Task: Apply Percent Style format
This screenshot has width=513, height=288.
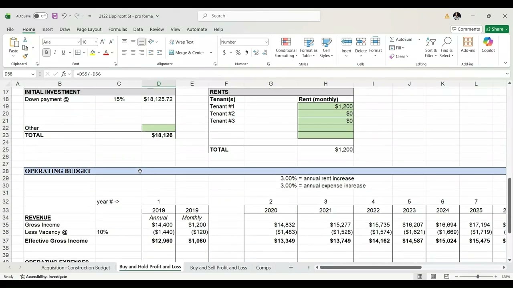Action: coord(238,53)
